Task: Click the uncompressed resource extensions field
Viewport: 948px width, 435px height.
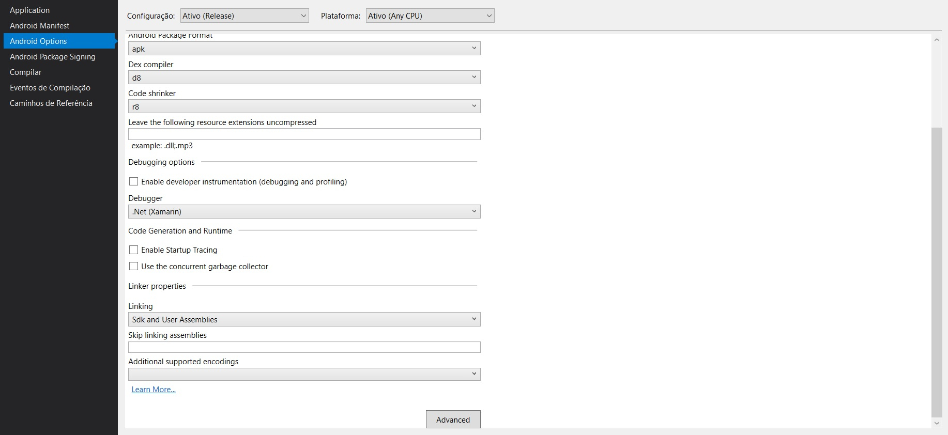Action: (x=304, y=134)
